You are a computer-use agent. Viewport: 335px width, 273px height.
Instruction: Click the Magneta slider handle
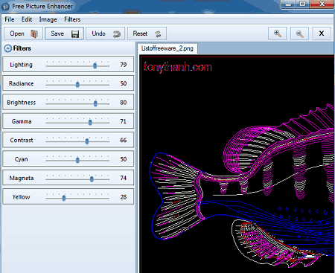click(92, 179)
